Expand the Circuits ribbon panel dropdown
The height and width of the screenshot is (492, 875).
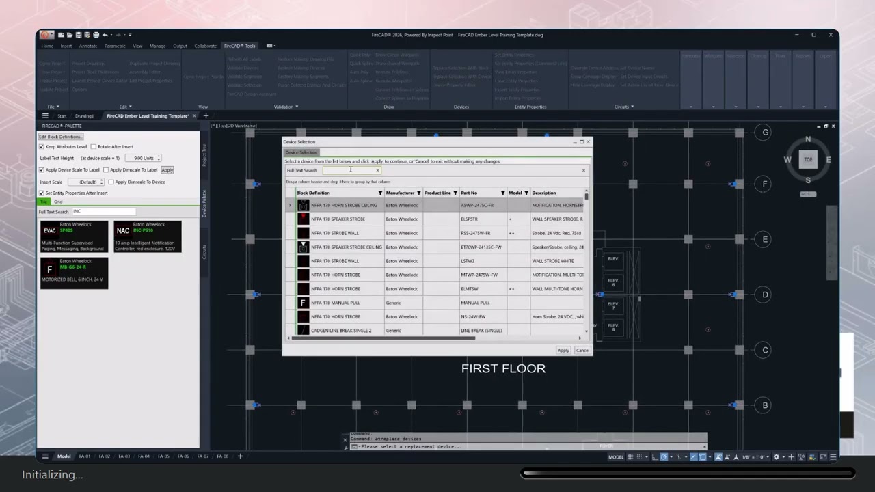click(632, 107)
